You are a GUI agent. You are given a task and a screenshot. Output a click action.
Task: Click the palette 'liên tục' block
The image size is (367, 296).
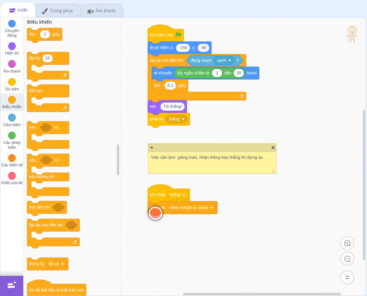48,98
